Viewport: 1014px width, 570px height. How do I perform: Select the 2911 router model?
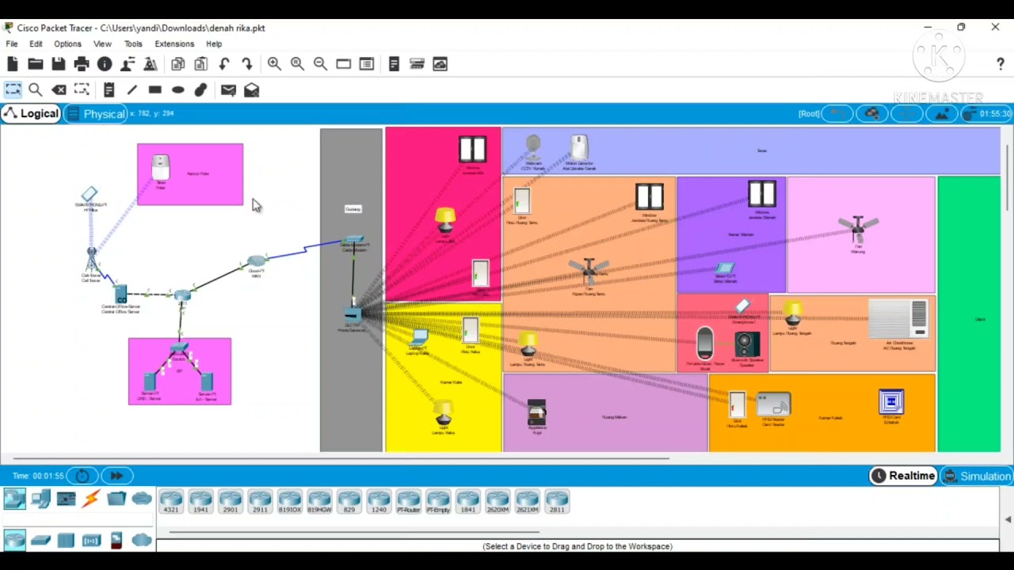click(260, 502)
